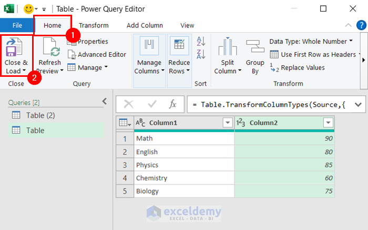This screenshot has width=368, height=230.
Task: Sort ascending A to Z
Action: (201, 41)
